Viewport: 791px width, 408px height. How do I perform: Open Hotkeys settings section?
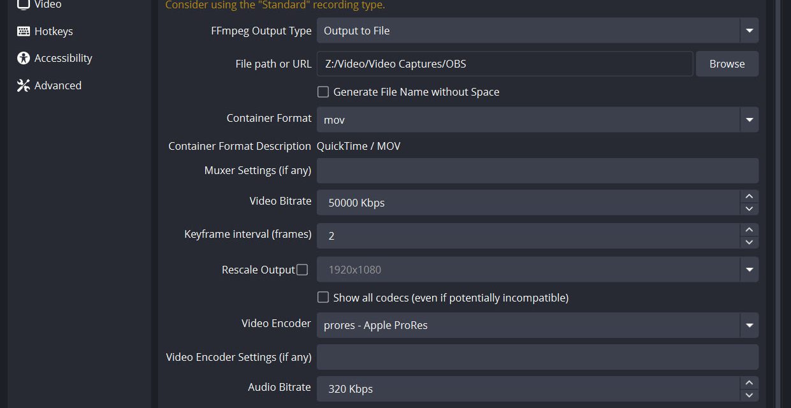pos(54,31)
